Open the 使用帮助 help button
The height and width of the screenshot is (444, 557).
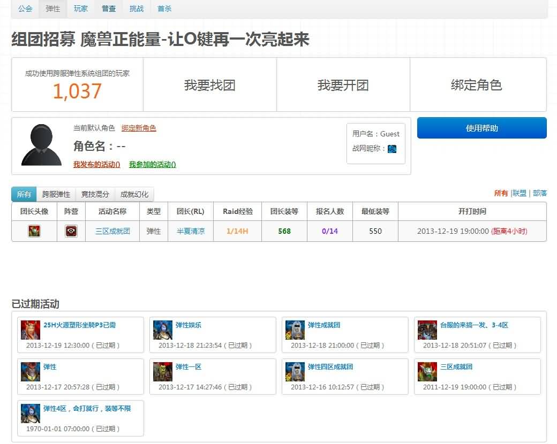[481, 128]
